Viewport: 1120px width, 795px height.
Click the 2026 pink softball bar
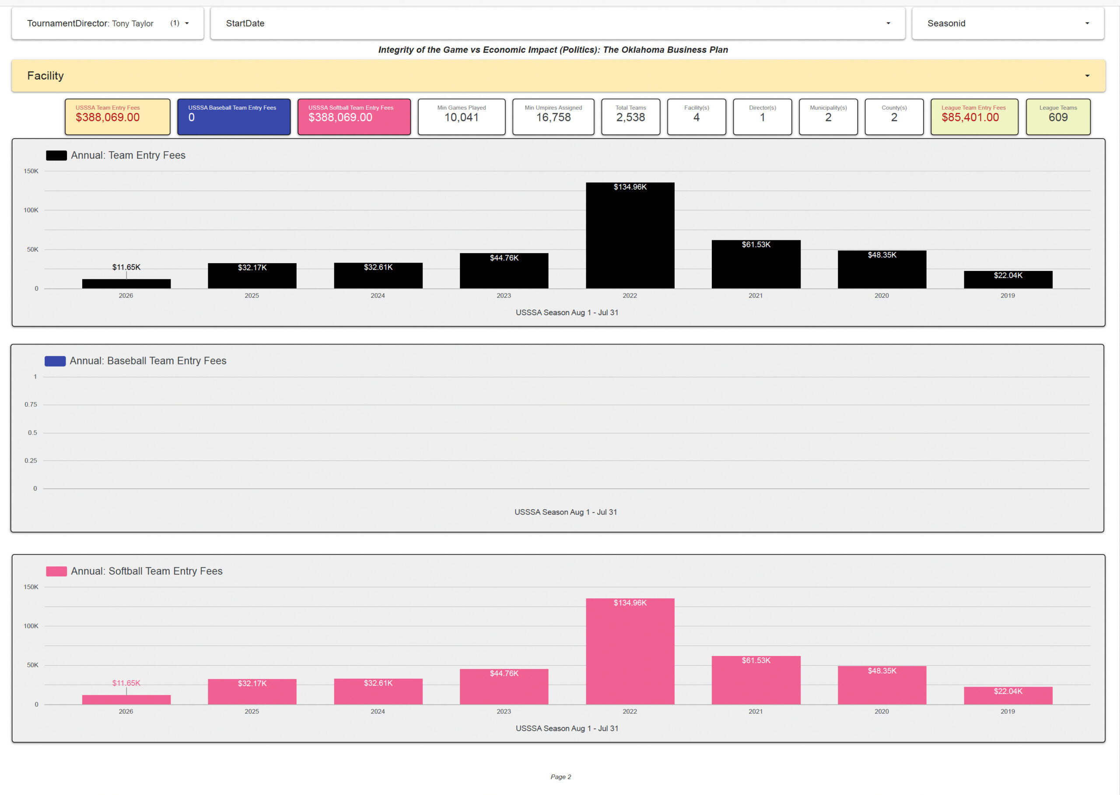click(x=126, y=700)
